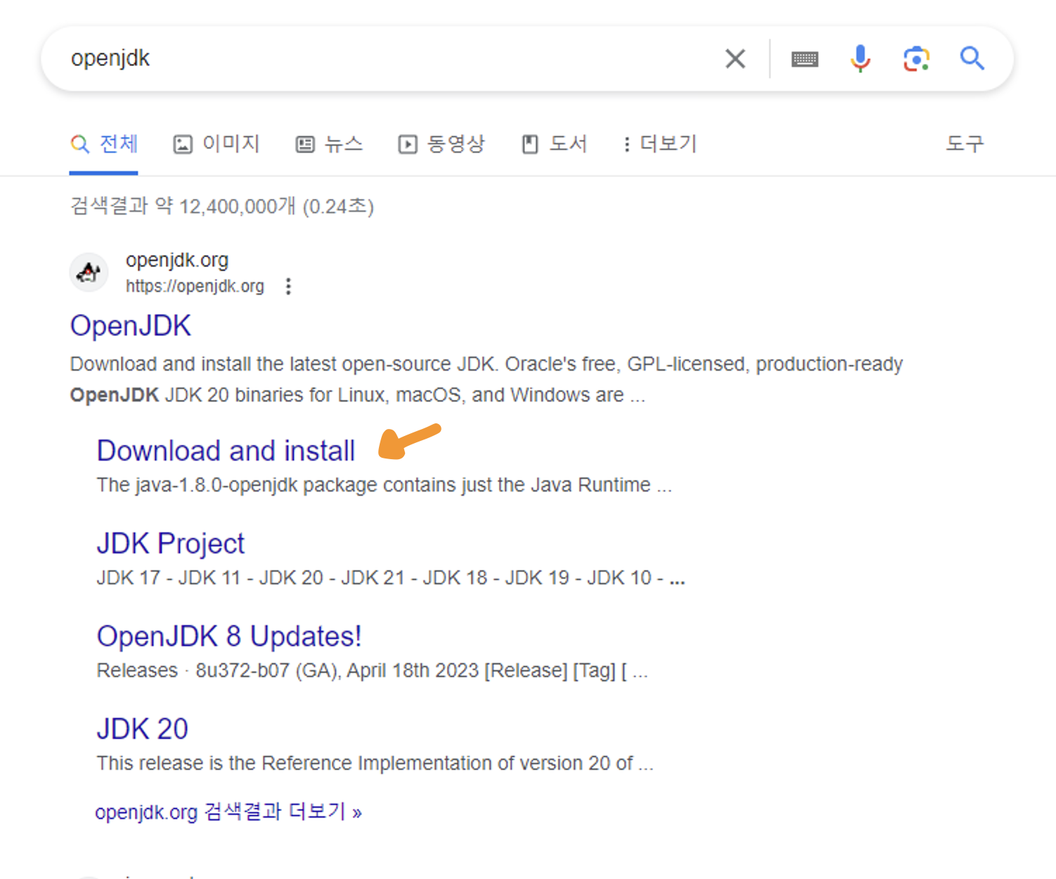Click the snippet listing JDK 17 - JDK 11

point(391,578)
